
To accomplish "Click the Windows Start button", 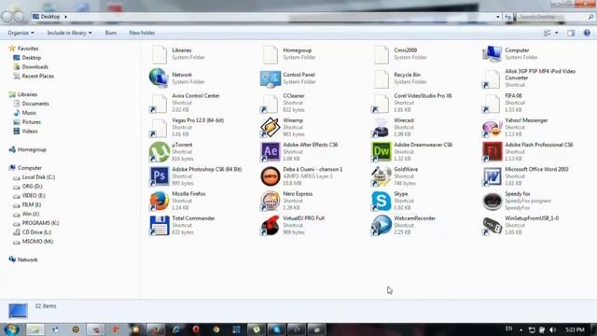I will pos(11,329).
